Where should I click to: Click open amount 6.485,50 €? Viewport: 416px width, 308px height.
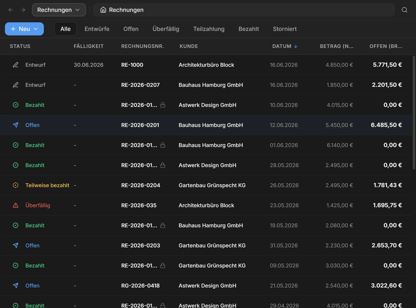pyautogui.click(x=386, y=125)
